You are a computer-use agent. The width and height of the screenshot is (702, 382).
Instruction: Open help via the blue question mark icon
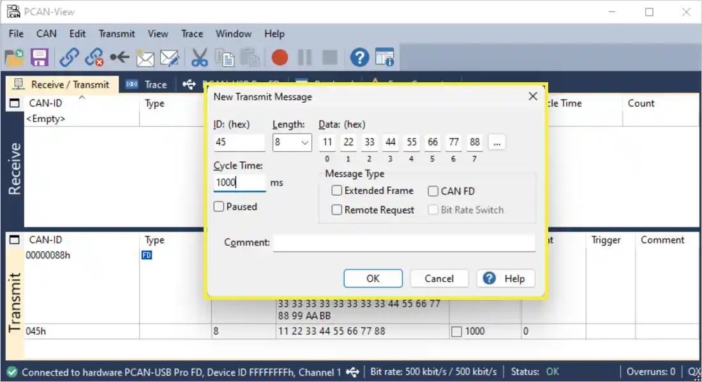359,57
